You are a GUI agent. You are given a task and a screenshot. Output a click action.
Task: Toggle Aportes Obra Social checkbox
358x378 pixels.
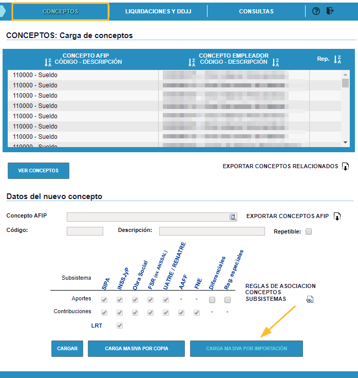tap(135, 300)
